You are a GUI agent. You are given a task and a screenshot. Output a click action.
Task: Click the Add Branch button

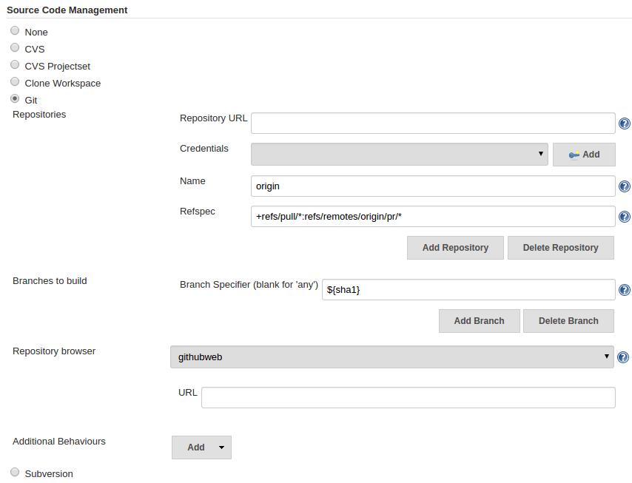tap(479, 321)
